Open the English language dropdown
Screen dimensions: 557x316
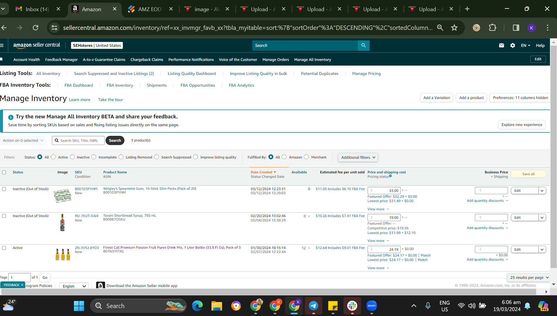tap(74, 286)
